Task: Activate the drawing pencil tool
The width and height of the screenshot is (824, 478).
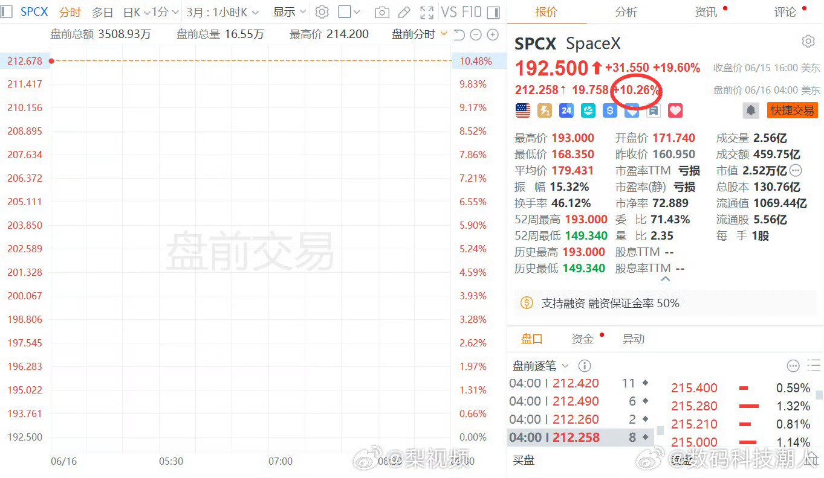Action: (404, 12)
